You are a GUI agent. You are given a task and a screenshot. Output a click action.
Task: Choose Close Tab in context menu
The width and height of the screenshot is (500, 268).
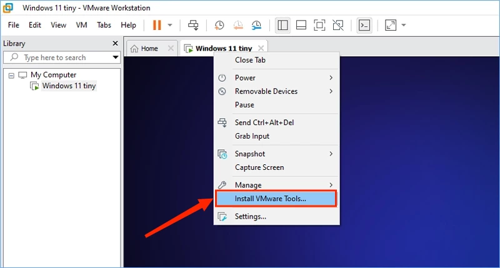pos(276,60)
